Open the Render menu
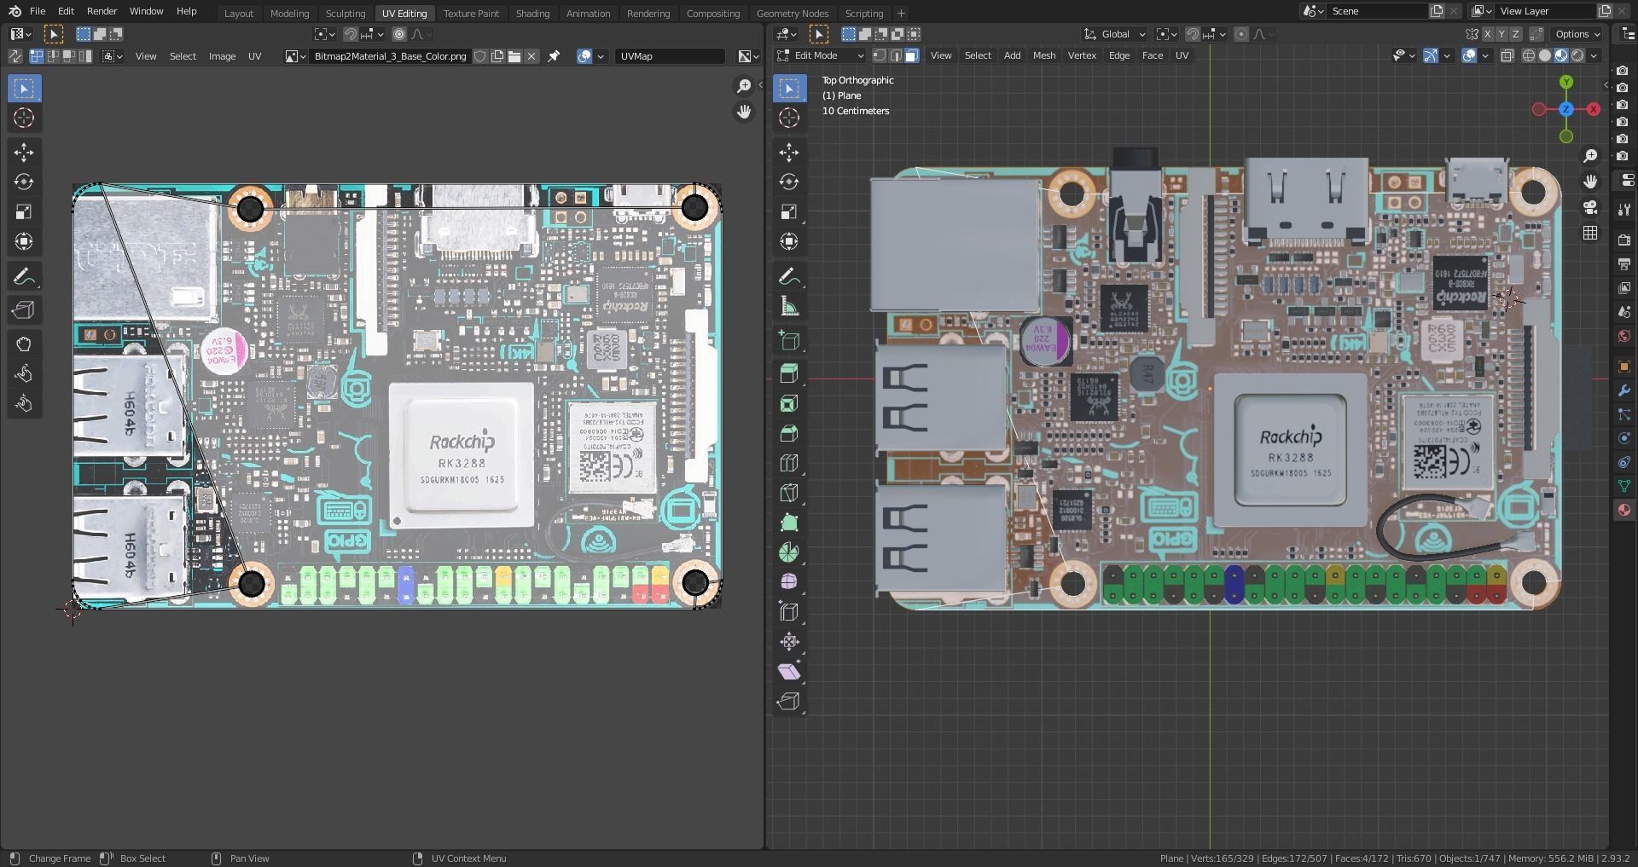The width and height of the screenshot is (1638, 867). click(102, 11)
